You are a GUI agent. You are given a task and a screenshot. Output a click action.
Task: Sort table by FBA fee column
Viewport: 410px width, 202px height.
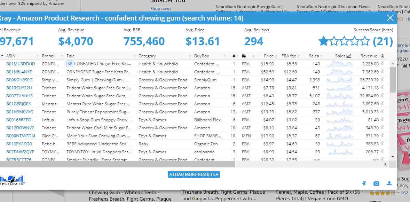point(289,56)
